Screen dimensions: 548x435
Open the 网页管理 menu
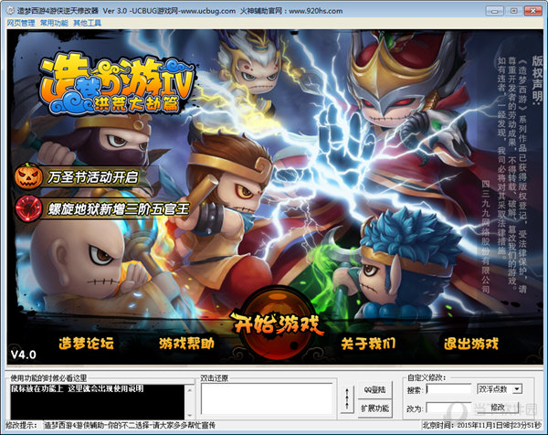pos(21,23)
